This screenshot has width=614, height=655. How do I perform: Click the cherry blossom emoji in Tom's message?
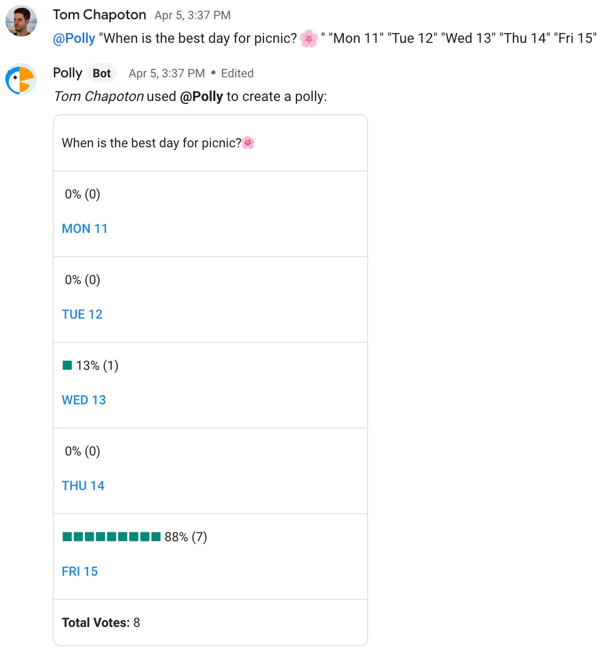pos(309,38)
